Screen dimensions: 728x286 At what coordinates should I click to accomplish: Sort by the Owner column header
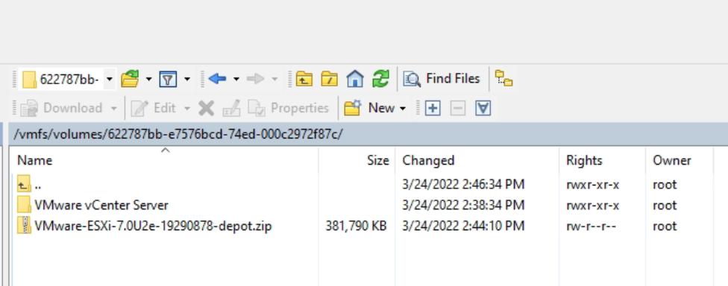pos(672,160)
